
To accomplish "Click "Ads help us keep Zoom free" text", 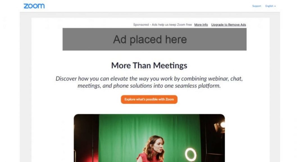I will (172, 25).
